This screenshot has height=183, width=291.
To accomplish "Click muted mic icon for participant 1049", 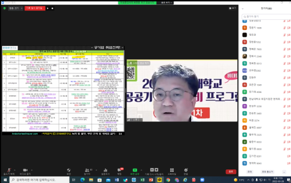I will (284, 85).
